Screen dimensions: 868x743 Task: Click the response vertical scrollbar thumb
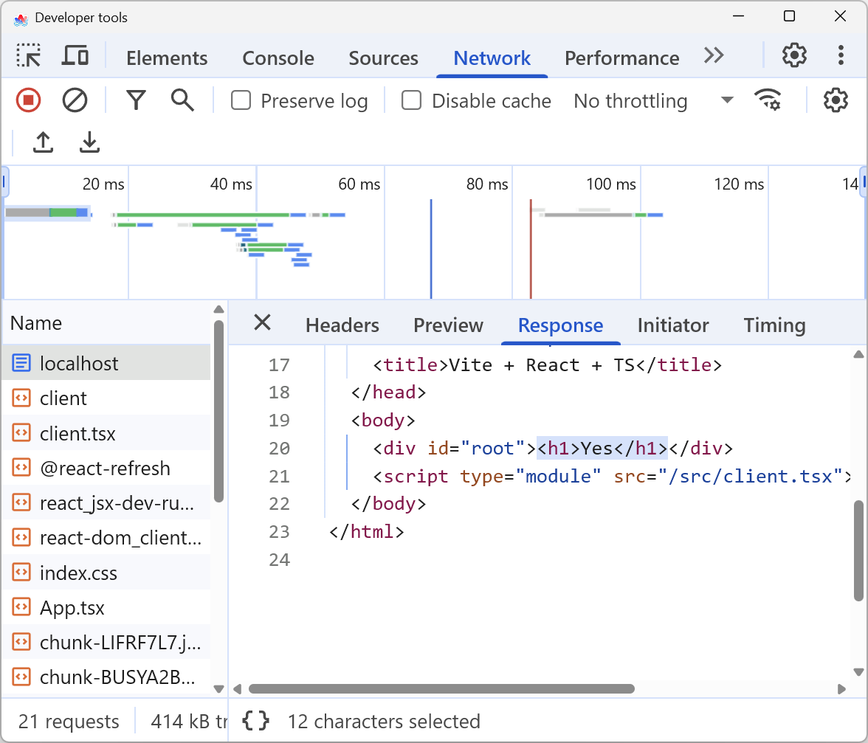[x=858, y=550]
